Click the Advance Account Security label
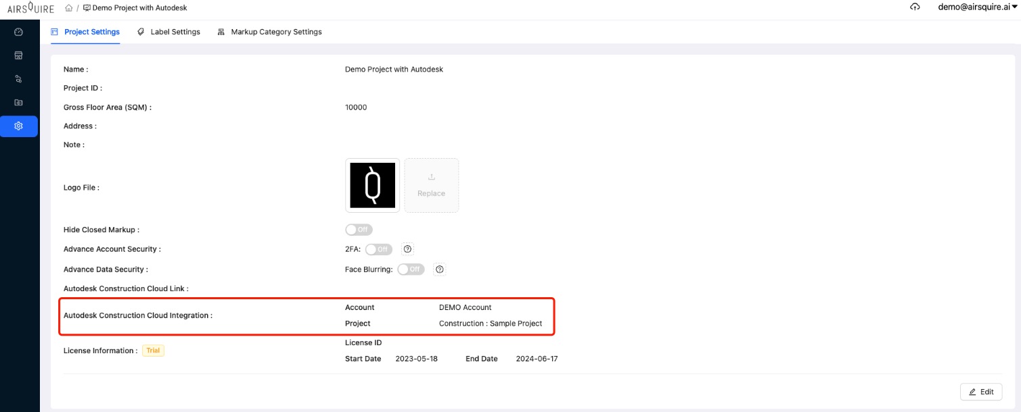 point(112,249)
